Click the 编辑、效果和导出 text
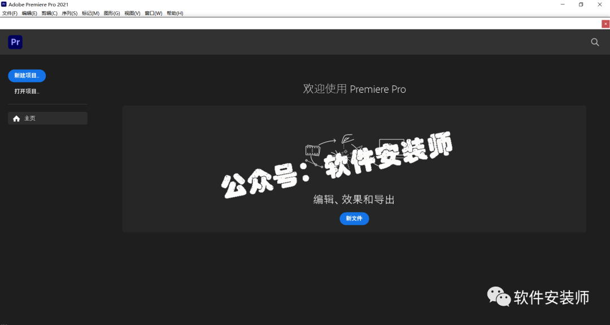The image size is (610, 325). pos(354,200)
